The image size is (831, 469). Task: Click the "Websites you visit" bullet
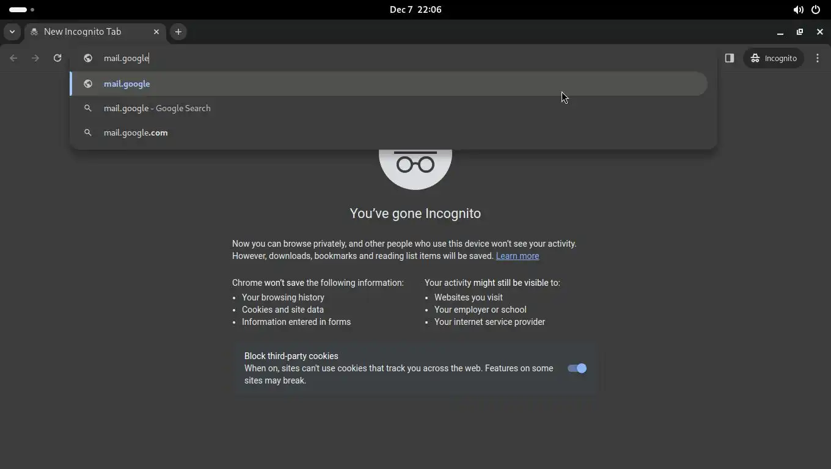[x=469, y=297]
